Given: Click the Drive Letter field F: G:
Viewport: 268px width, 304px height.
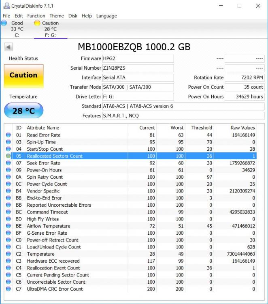Looking at the screenshot, I should pyautogui.click(x=138, y=96).
